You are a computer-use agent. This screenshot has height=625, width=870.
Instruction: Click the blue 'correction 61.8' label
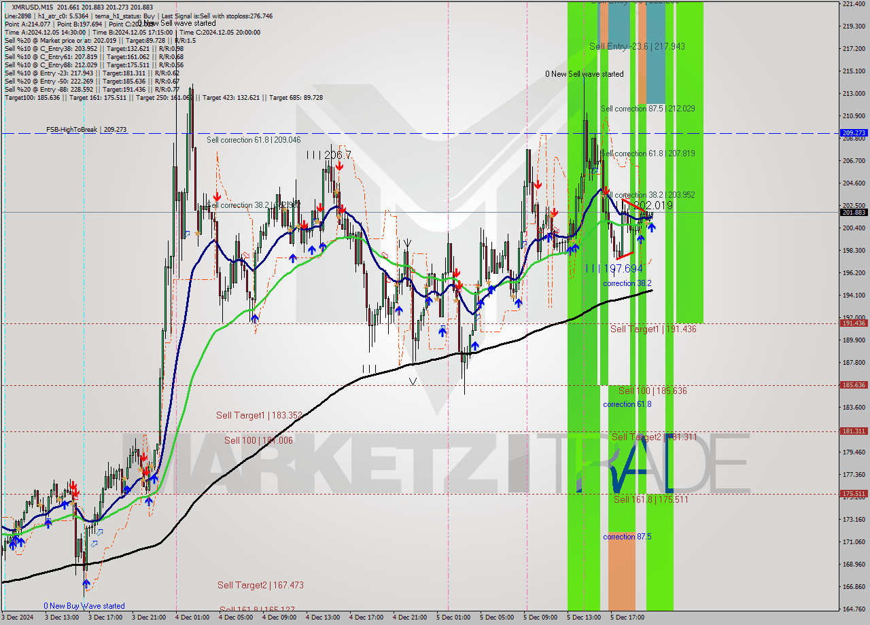pos(627,404)
